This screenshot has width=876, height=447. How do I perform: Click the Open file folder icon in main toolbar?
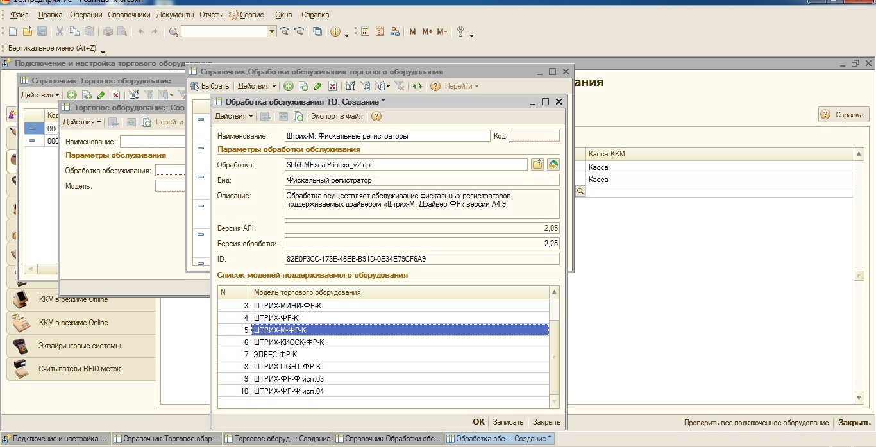click(x=28, y=31)
